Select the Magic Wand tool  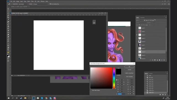(x=8, y=16)
